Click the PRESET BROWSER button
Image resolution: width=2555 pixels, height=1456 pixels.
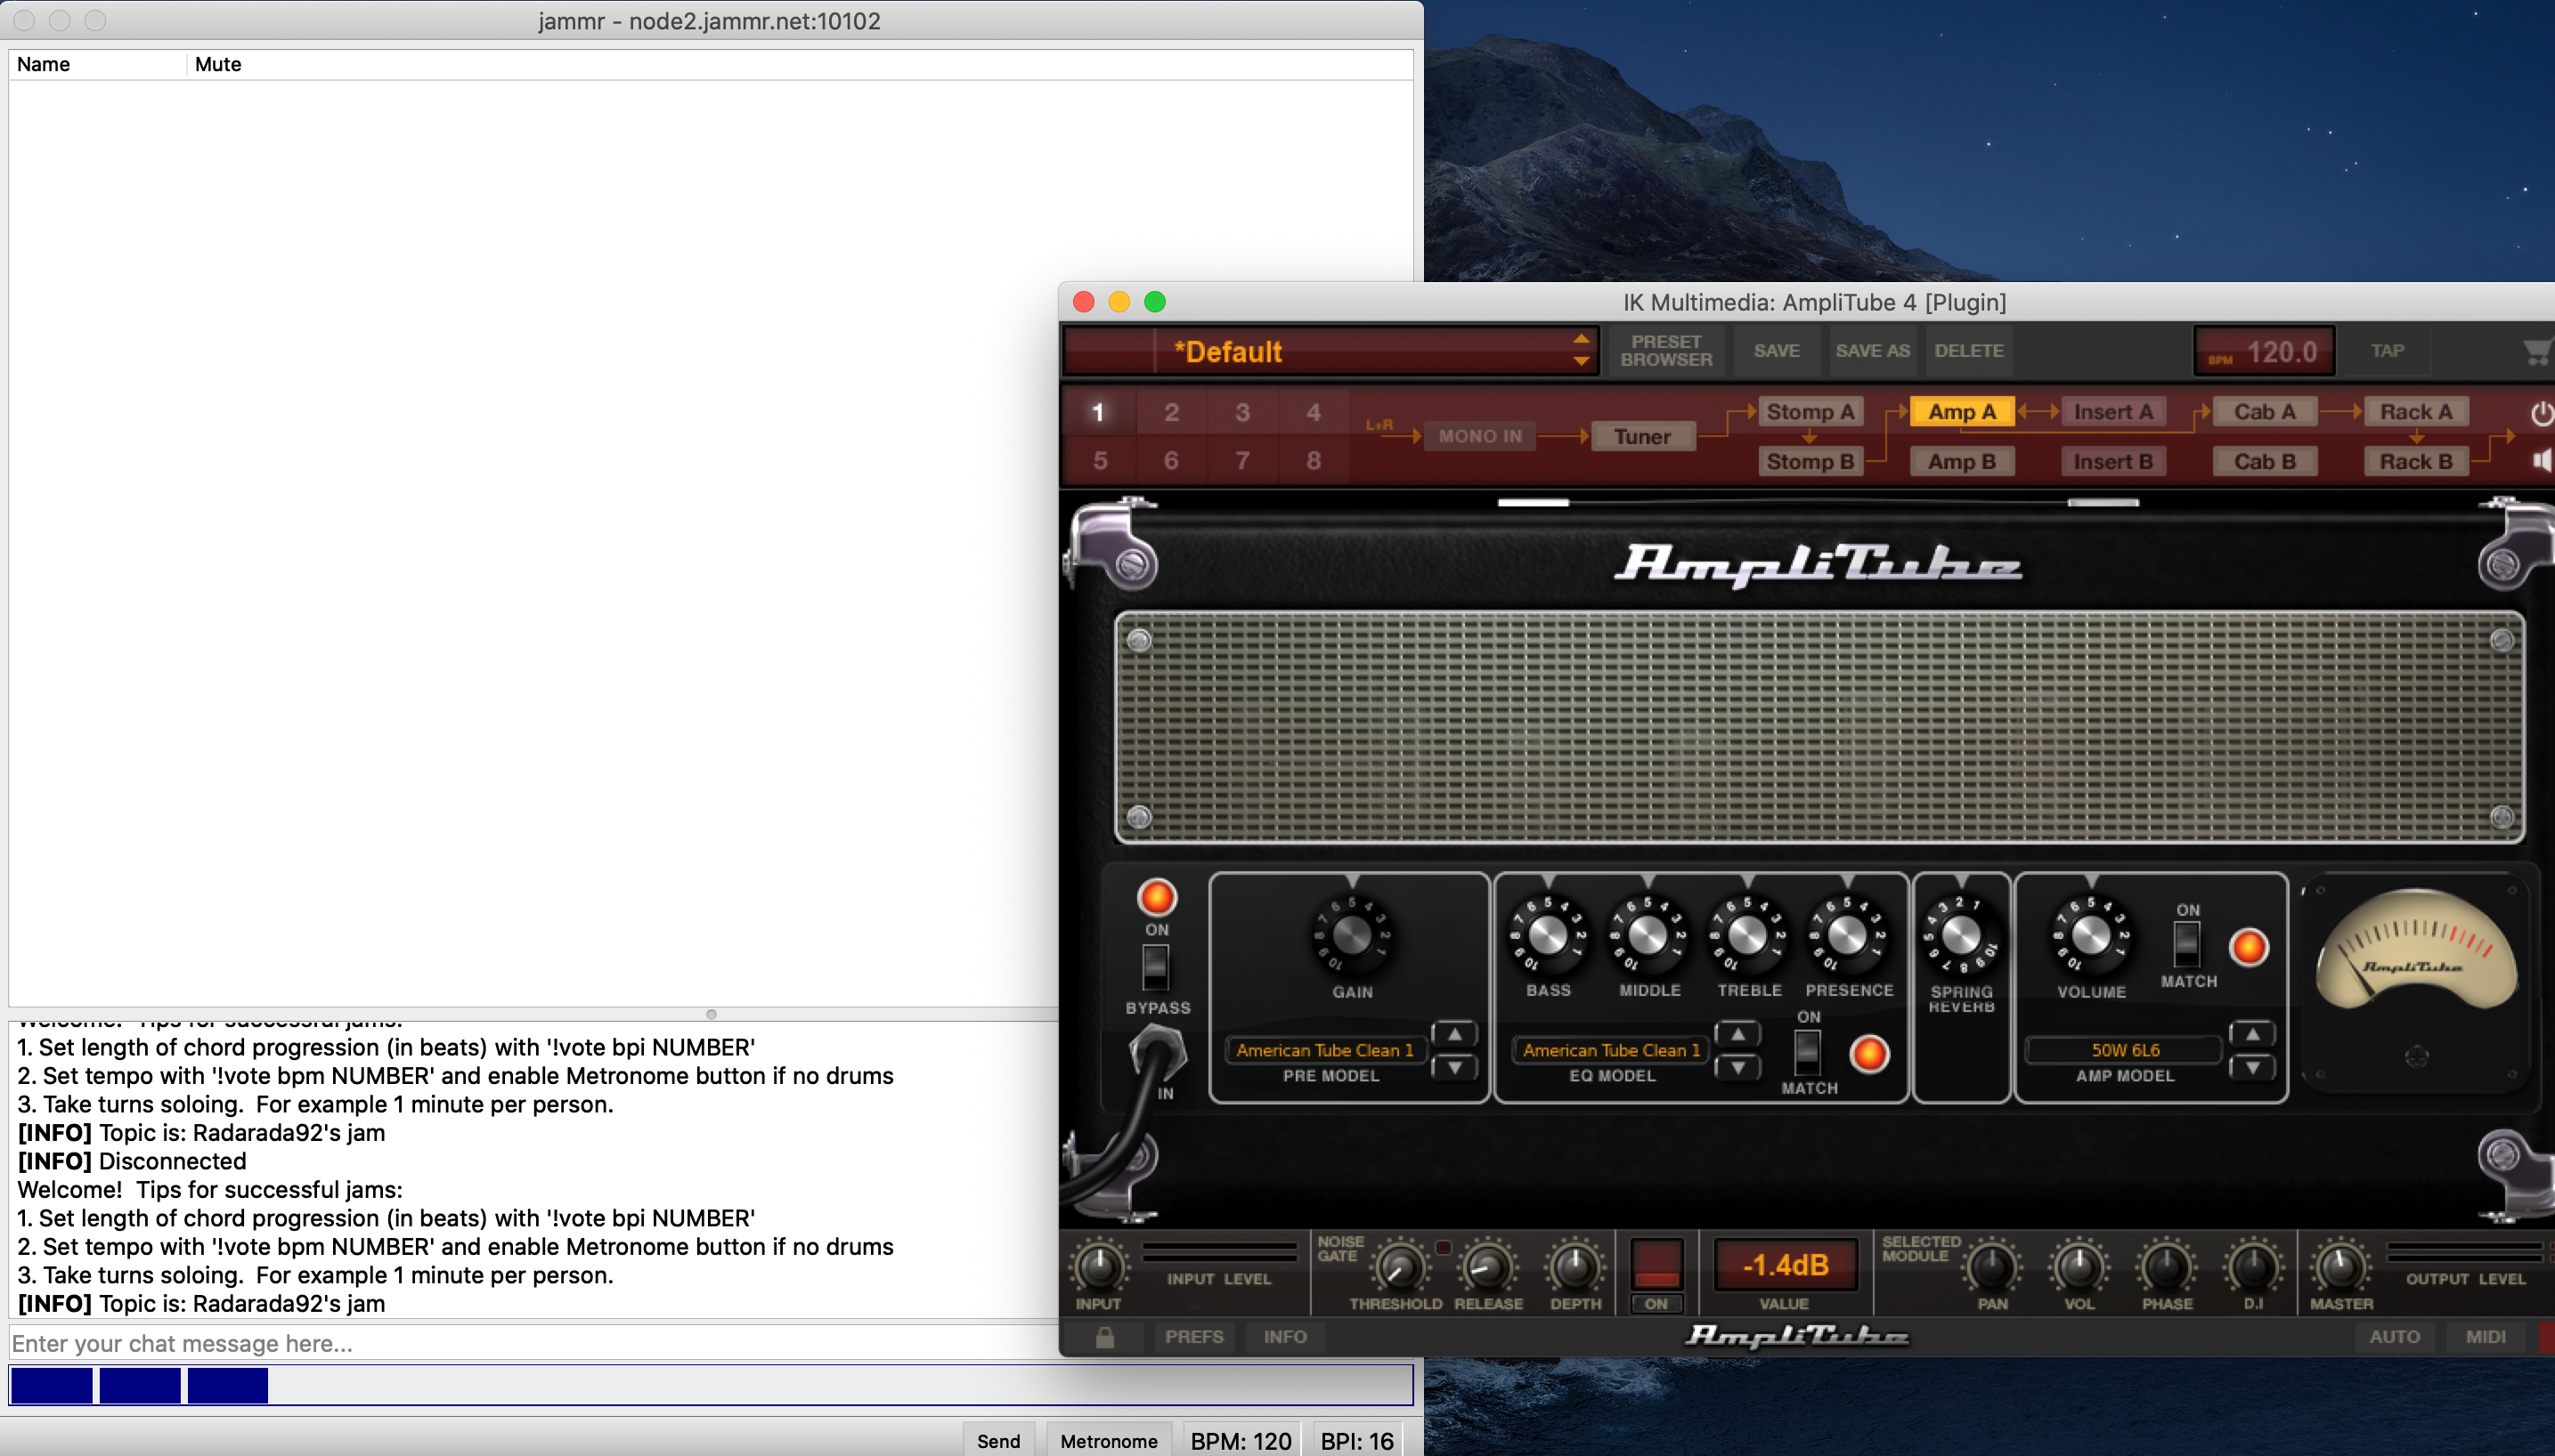(1665, 351)
